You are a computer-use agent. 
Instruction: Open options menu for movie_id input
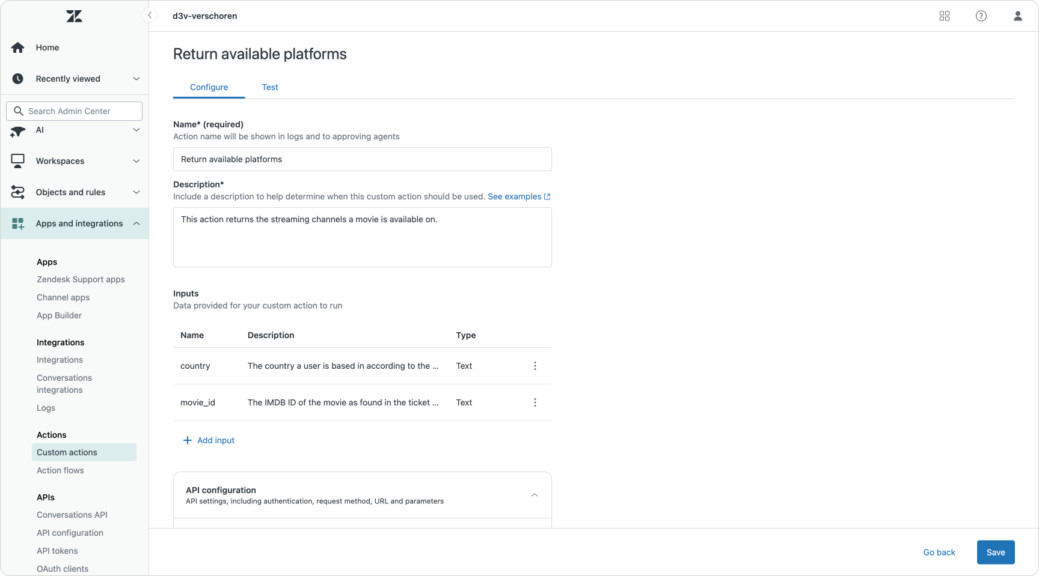[x=535, y=402]
